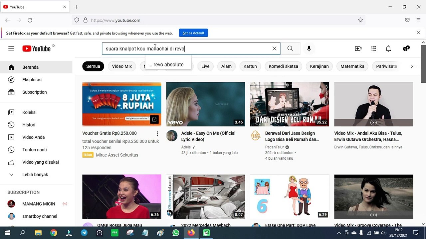Select the Matematika chip
This screenshot has width=426, height=239.
coord(352,66)
